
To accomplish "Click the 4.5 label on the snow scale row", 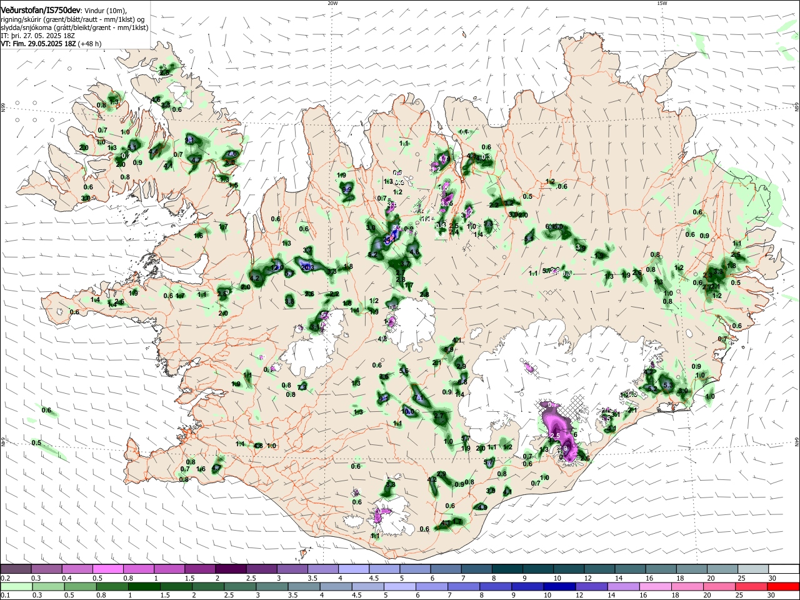I will [374, 578].
